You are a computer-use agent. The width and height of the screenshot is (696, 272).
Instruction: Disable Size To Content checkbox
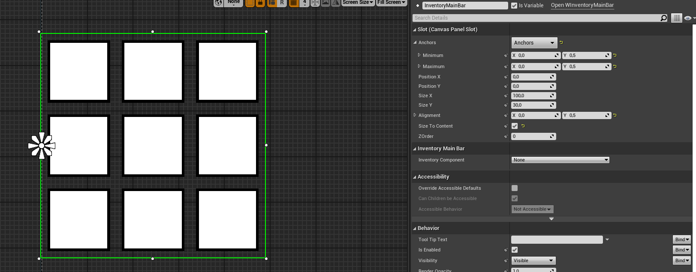pos(515,126)
